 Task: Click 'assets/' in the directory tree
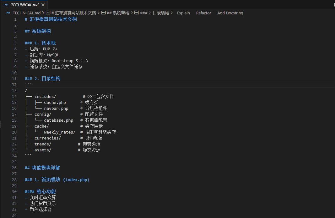click(x=43, y=150)
